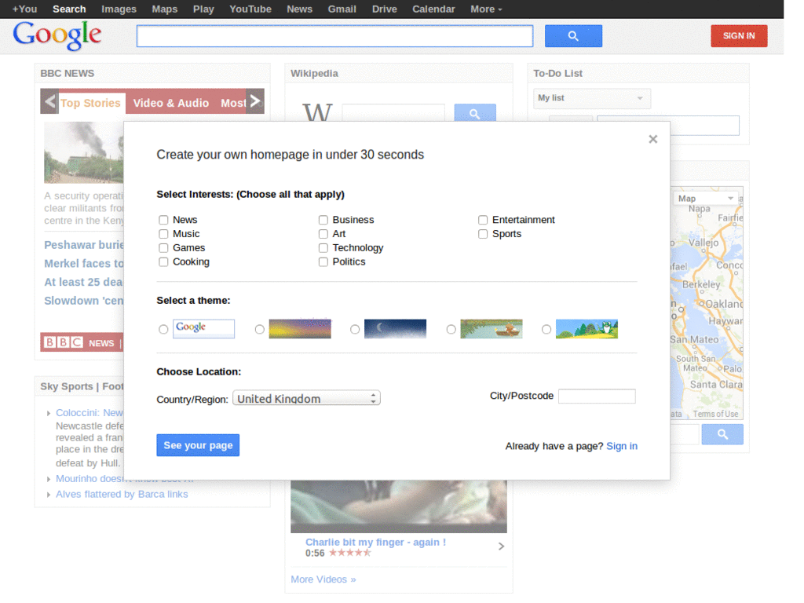Check the Technology interest checkbox
This screenshot has width=804, height=603.
(323, 248)
